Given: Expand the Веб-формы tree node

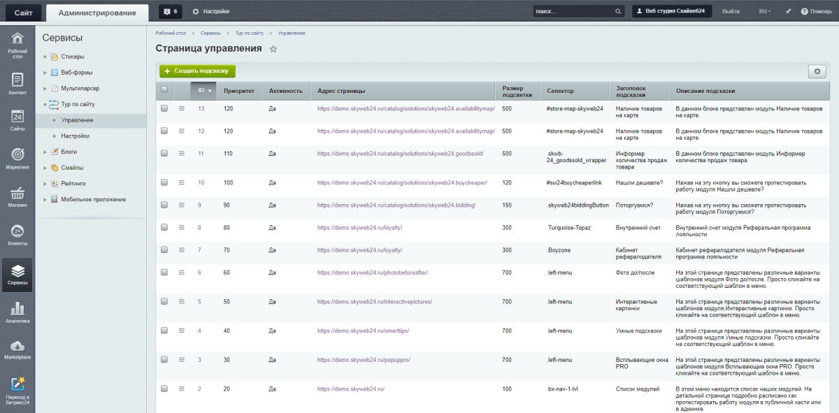Looking at the screenshot, I should (x=45, y=73).
